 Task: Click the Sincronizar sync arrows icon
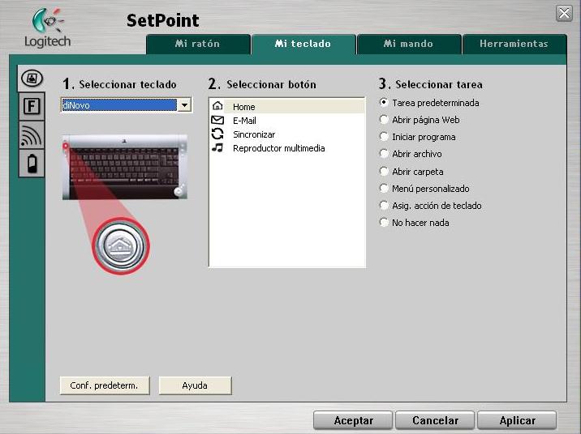[217, 134]
